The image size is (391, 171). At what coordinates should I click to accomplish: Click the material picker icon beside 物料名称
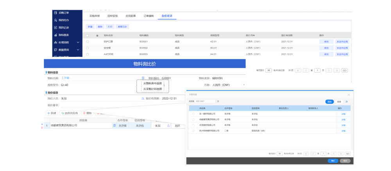coord(143,78)
